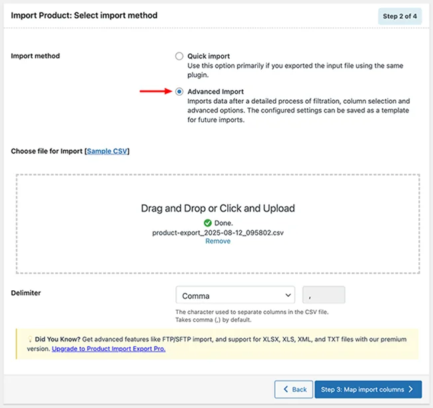Click the green Done checkmark icon
The image size is (433, 408).
[199, 222]
